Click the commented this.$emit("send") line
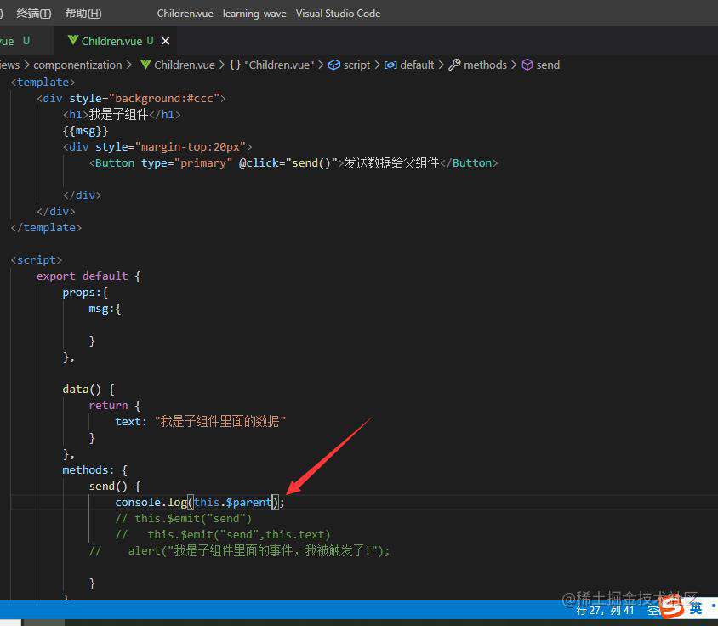 183,518
